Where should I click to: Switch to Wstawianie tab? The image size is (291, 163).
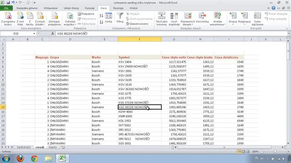coord(50,8)
